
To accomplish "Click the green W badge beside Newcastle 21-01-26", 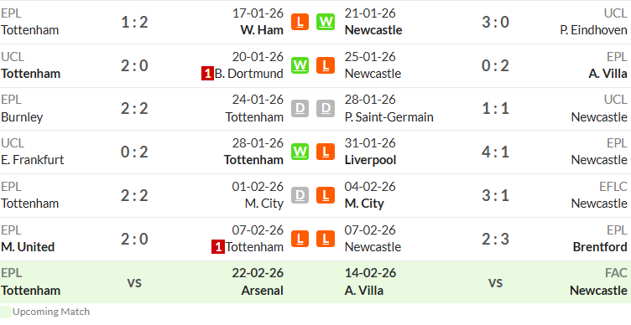I will [326, 22].
